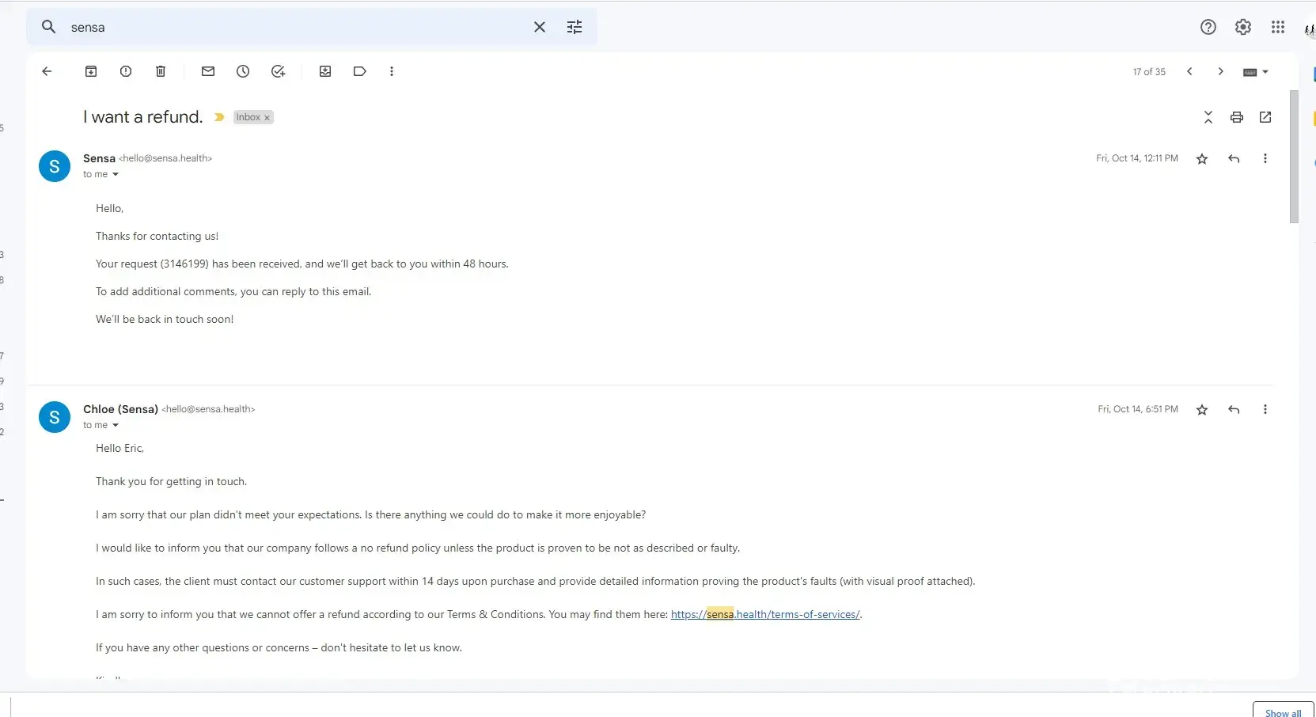
Task: Open More menu for Chloe's message
Action: click(x=1265, y=410)
